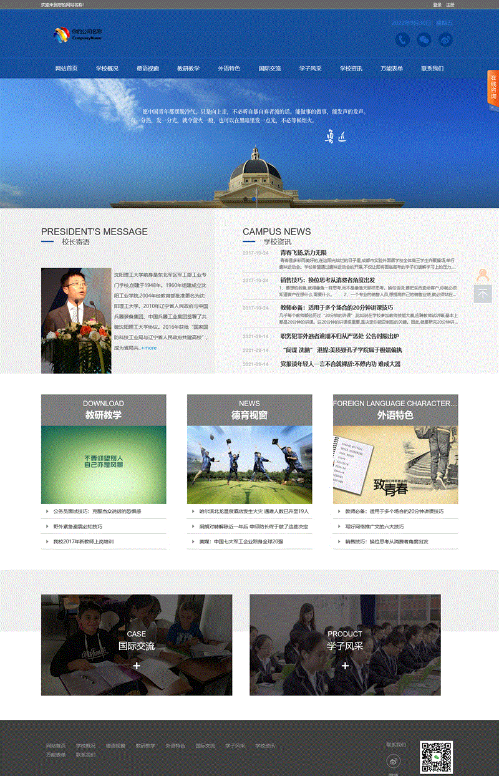The image size is (499, 776).
Task: Select 外语特色 in the main navigation
Action: (x=229, y=69)
